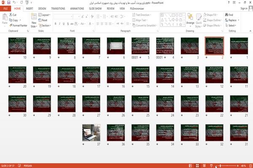This screenshot has width=253, height=168.
Task: Click 00:01 timing under slide 5
Action: coord(135,57)
